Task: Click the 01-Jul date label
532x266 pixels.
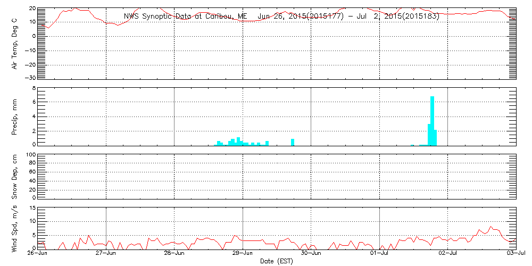Action: point(379,254)
